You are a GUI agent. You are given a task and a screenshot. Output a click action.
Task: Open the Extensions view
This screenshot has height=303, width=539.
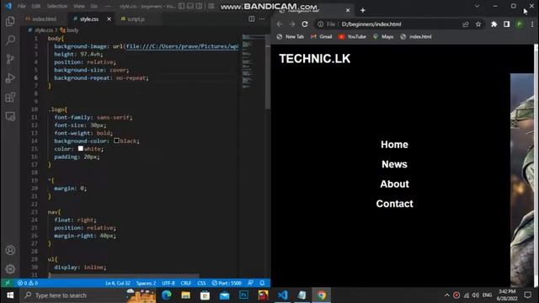pyautogui.click(x=10, y=98)
